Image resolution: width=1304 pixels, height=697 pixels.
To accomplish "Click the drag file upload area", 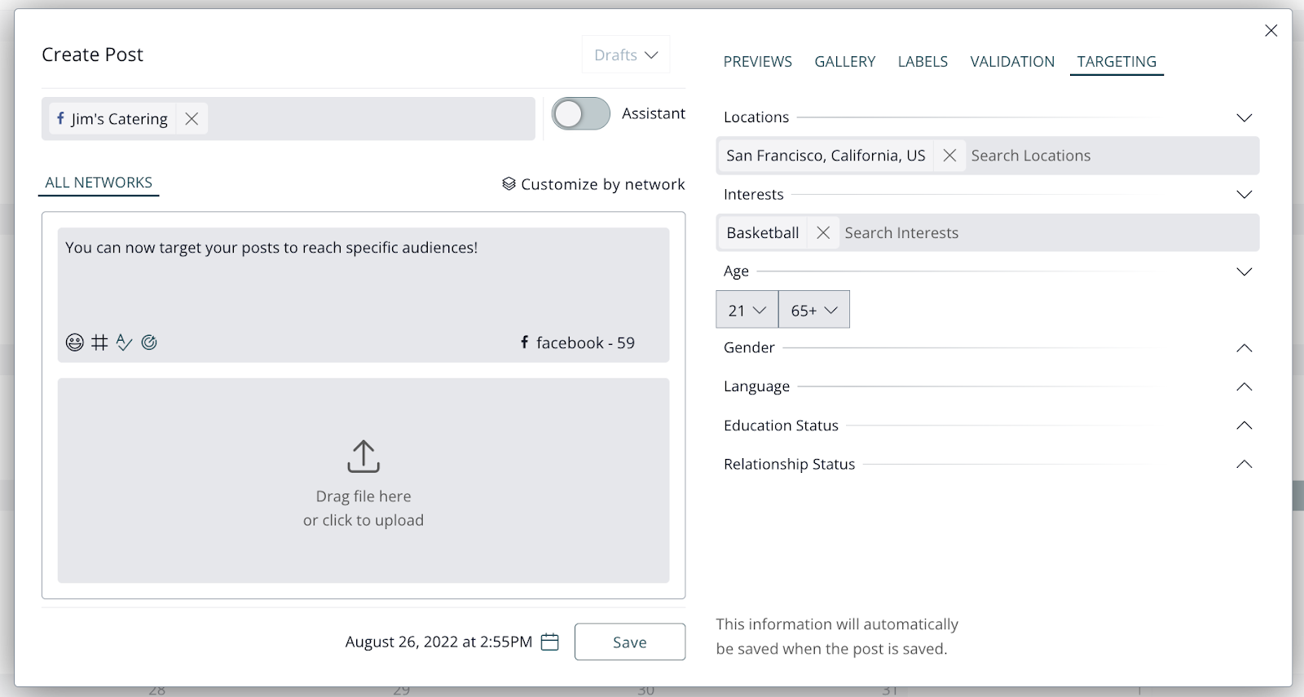I will (x=363, y=480).
